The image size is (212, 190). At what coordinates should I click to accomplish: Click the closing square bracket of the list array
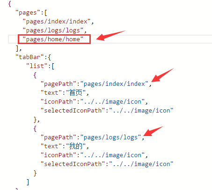28,182
